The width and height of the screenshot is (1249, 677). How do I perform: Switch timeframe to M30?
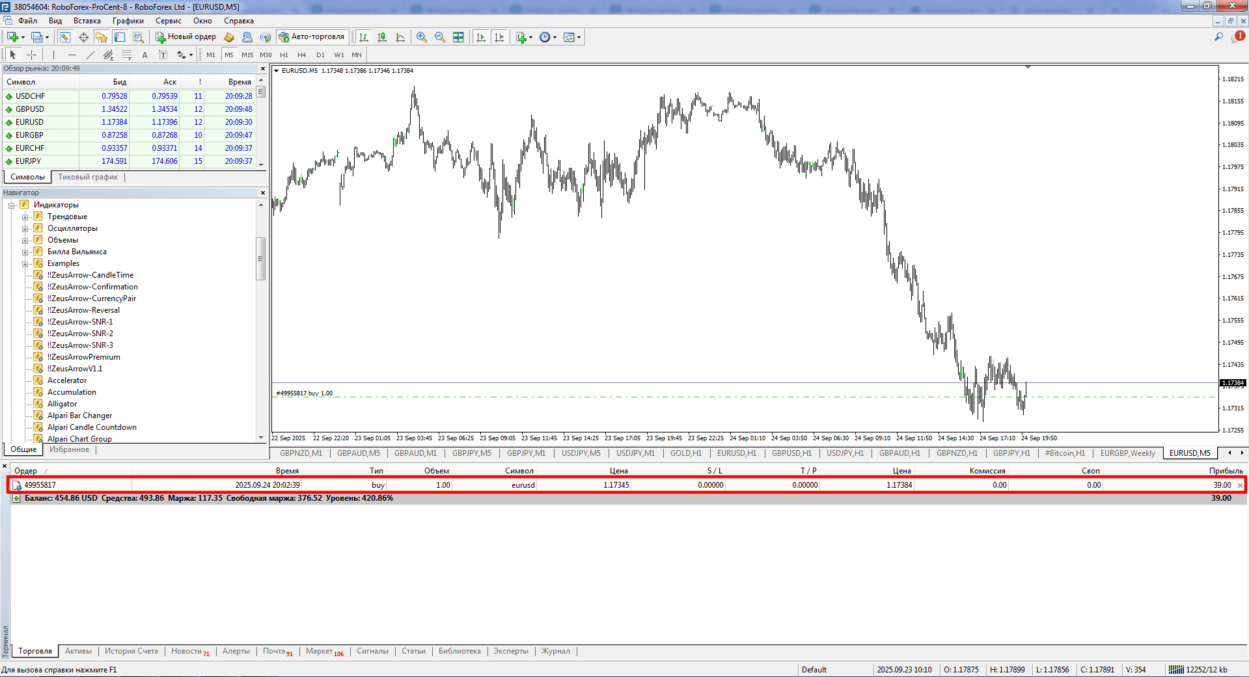coord(266,55)
